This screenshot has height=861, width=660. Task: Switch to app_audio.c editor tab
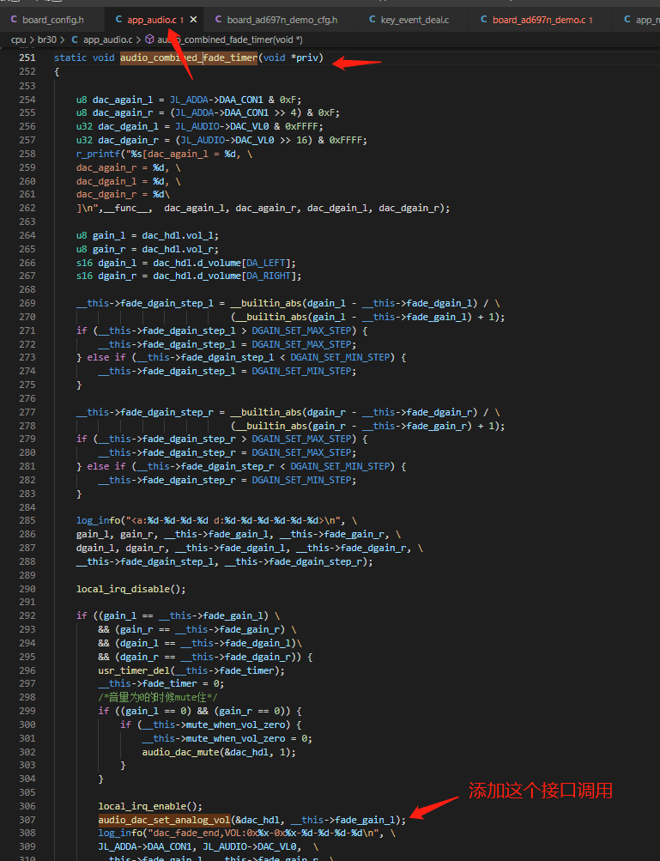point(152,20)
